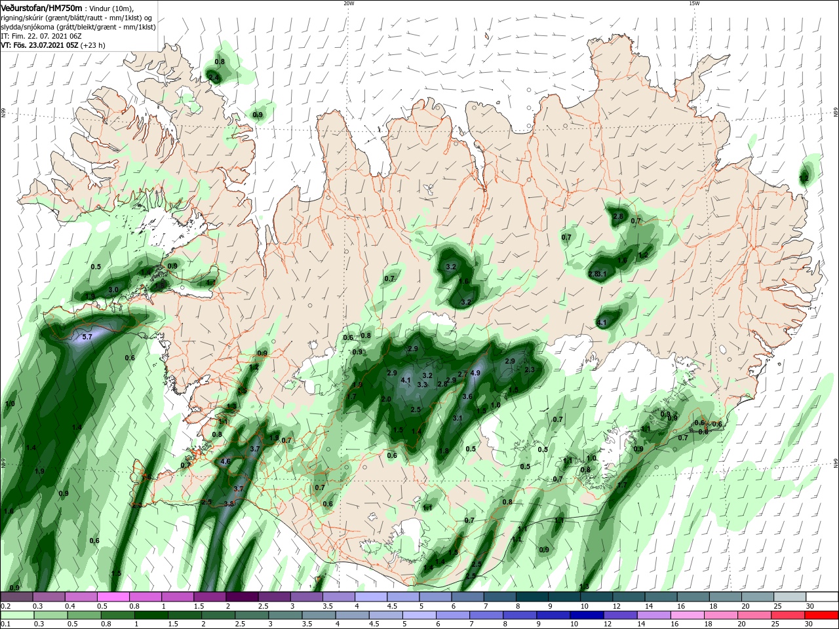This screenshot has width=839, height=629.
Task: Click the 'slydda/snjókoma' legend description line
Action: coord(78,27)
